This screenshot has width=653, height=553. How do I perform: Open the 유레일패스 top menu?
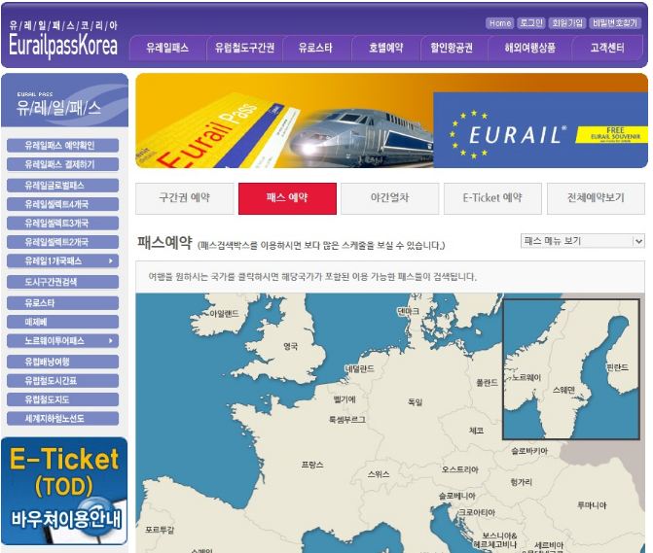point(167,48)
